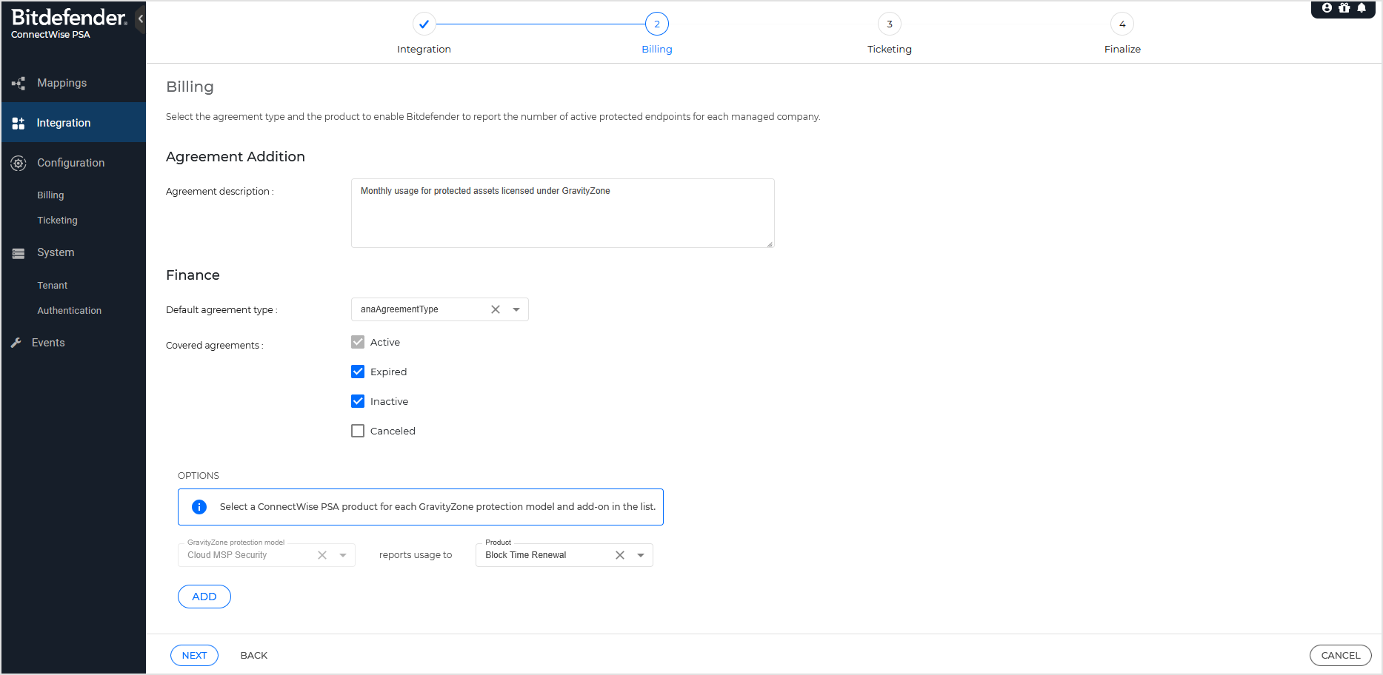Click the 'Agreement Addition' heading
This screenshot has width=1383, height=675.
236,157
